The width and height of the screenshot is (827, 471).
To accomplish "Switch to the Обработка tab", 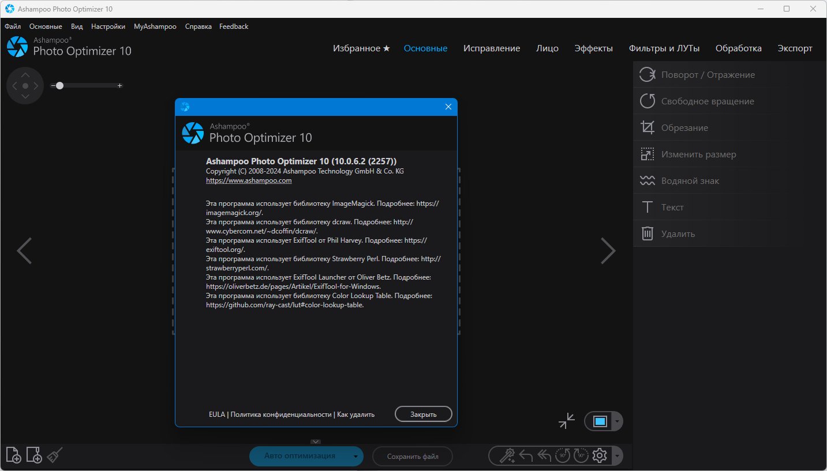I will point(739,48).
